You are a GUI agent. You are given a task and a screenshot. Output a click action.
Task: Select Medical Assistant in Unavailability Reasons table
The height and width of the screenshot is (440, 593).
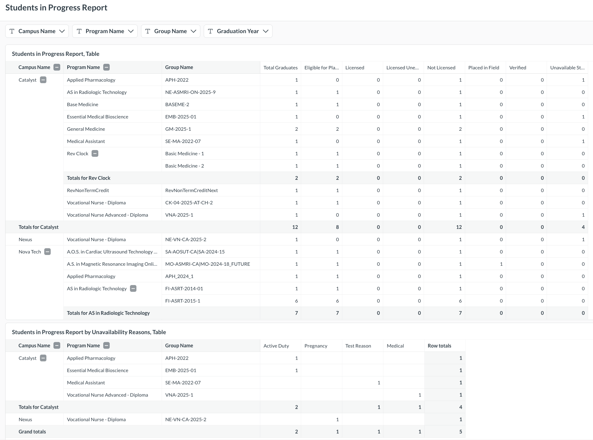(x=112, y=383)
